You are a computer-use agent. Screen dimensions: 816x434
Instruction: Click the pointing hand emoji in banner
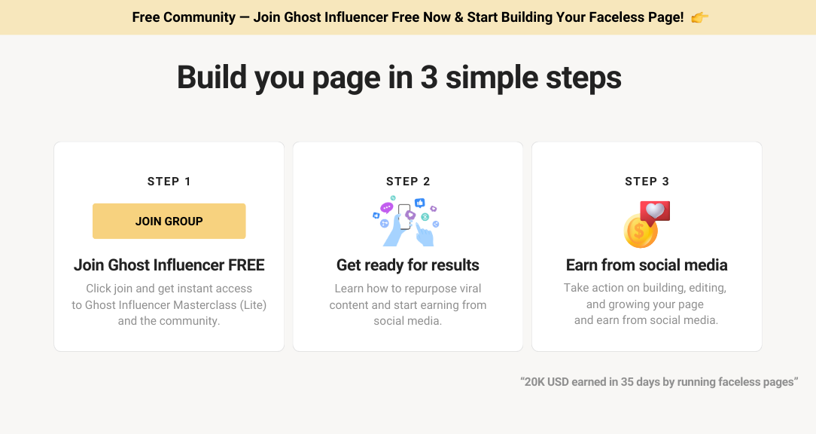[699, 18]
